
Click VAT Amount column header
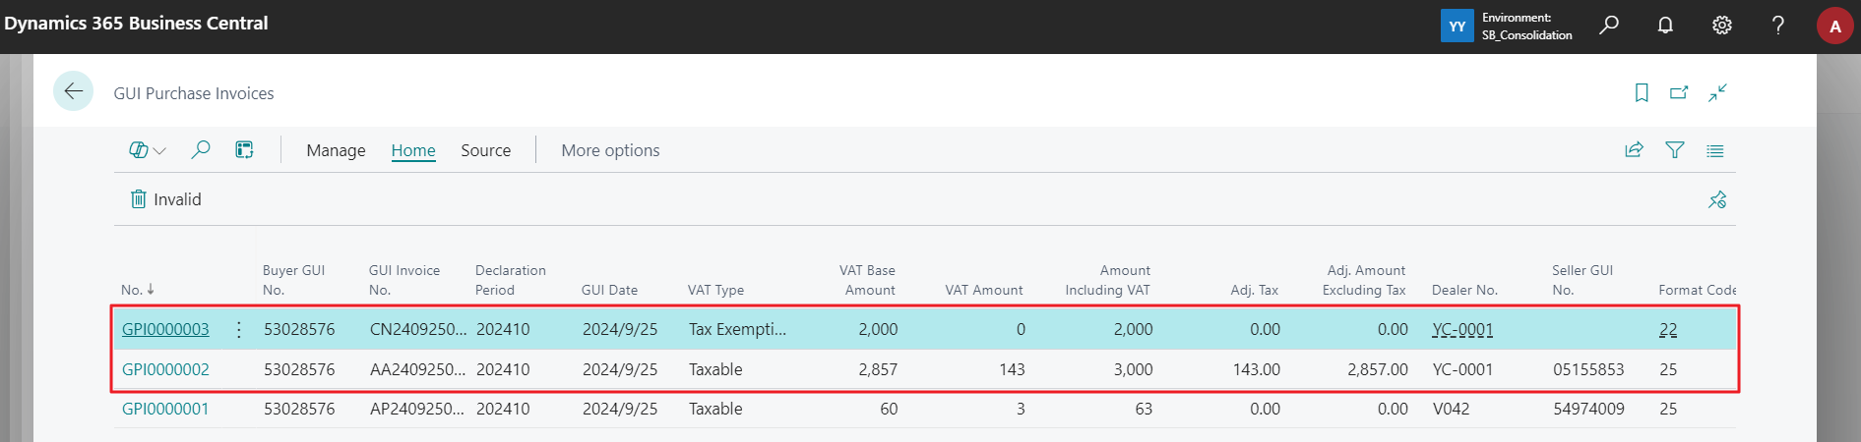click(984, 290)
